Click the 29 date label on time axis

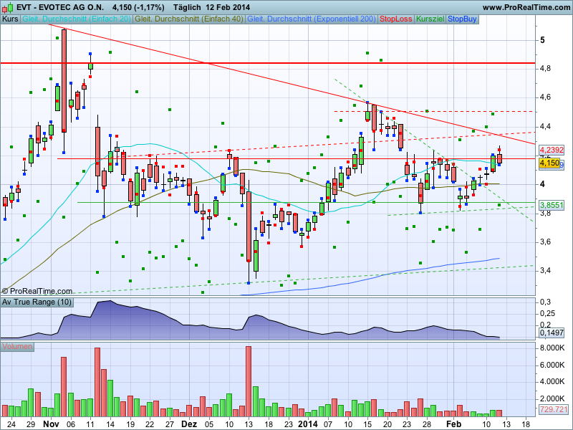[31, 424]
